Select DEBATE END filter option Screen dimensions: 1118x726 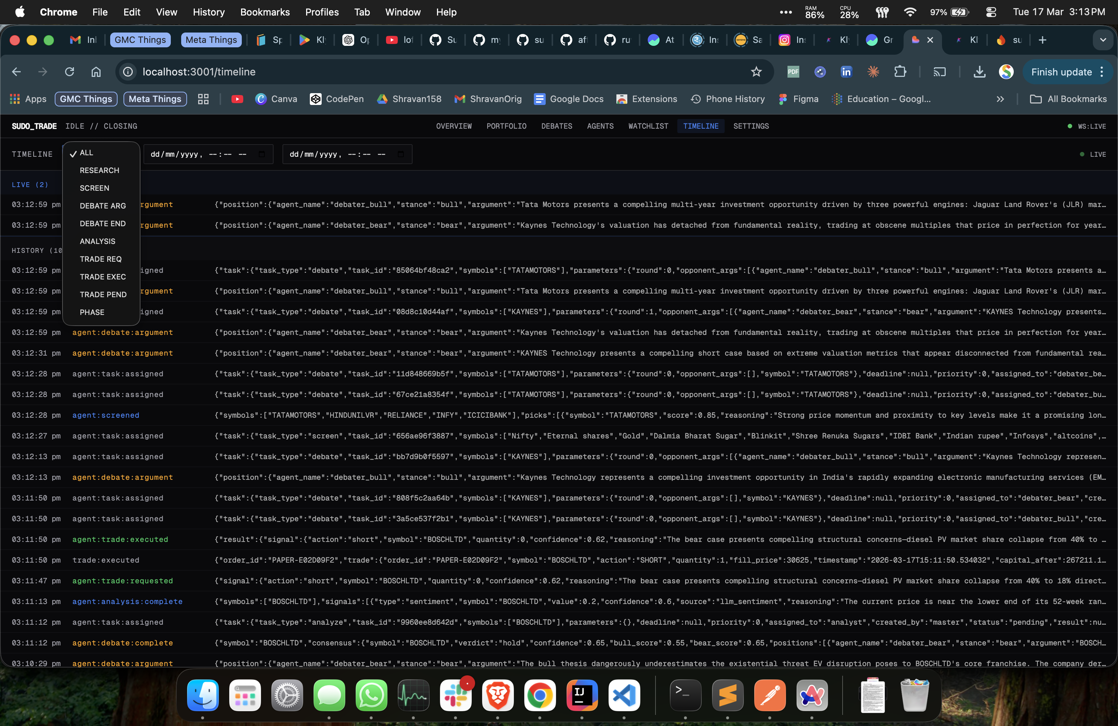[x=103, y=224]
